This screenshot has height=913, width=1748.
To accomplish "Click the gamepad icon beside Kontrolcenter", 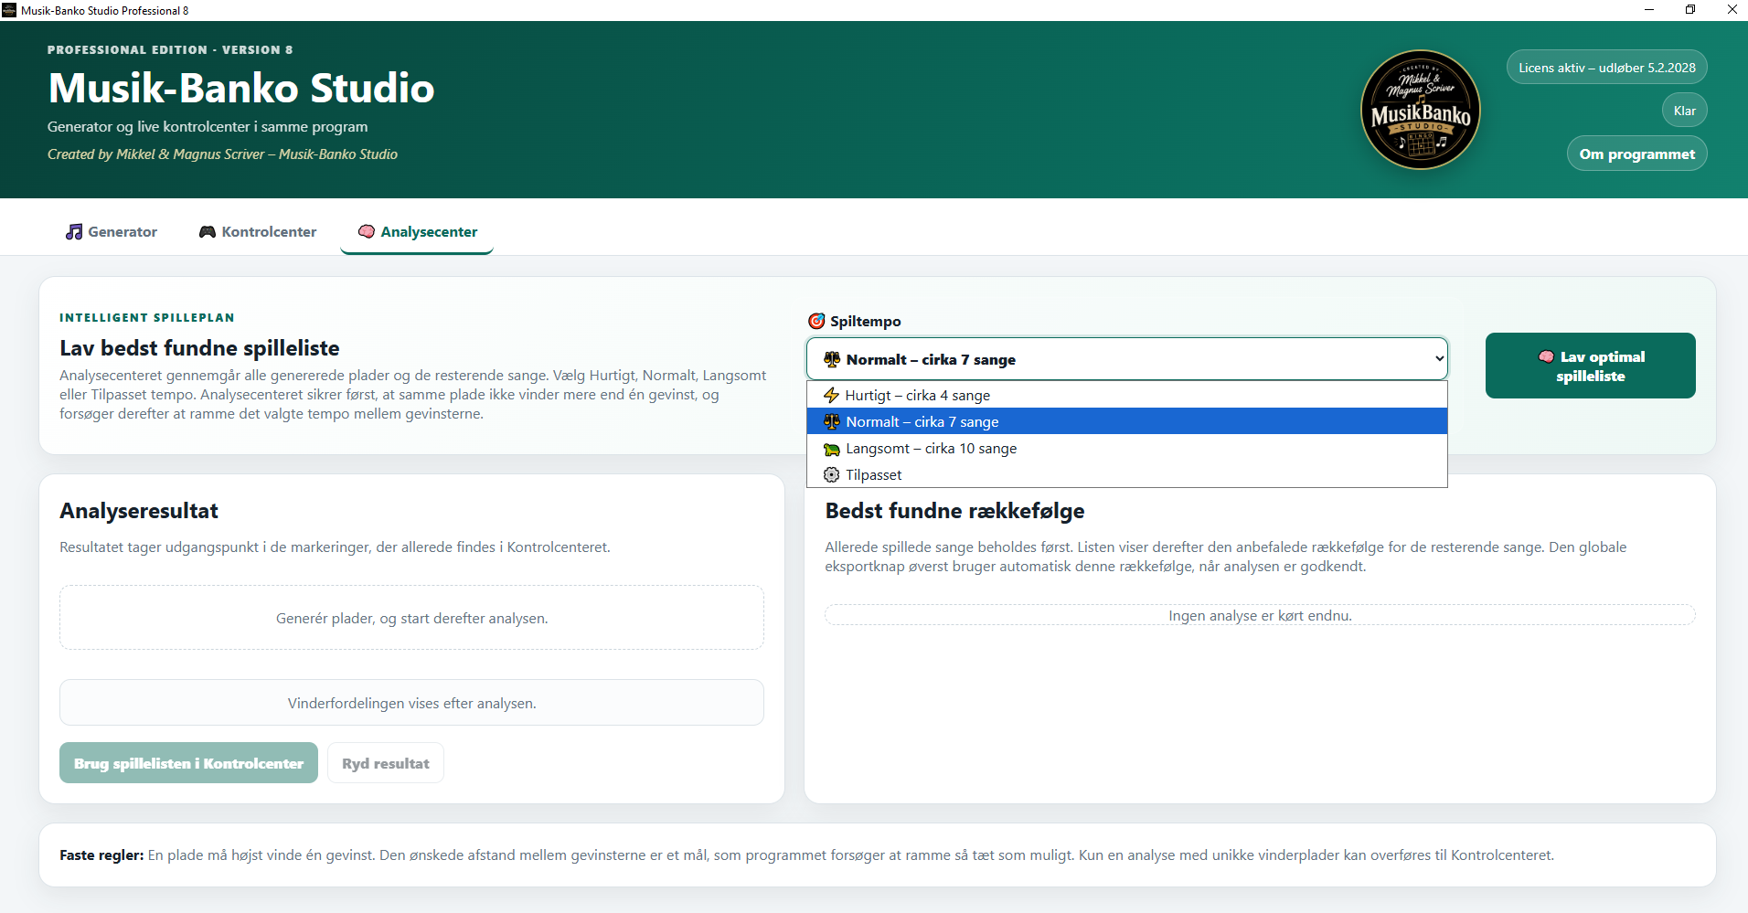I will 208,232.
